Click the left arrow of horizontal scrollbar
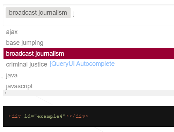Viewport: 174px width, 132px height. click(x=6, y=93)
